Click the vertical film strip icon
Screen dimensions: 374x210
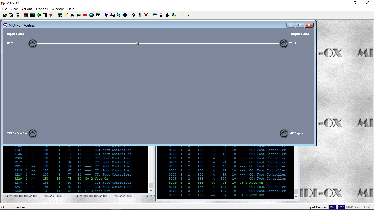161,15
